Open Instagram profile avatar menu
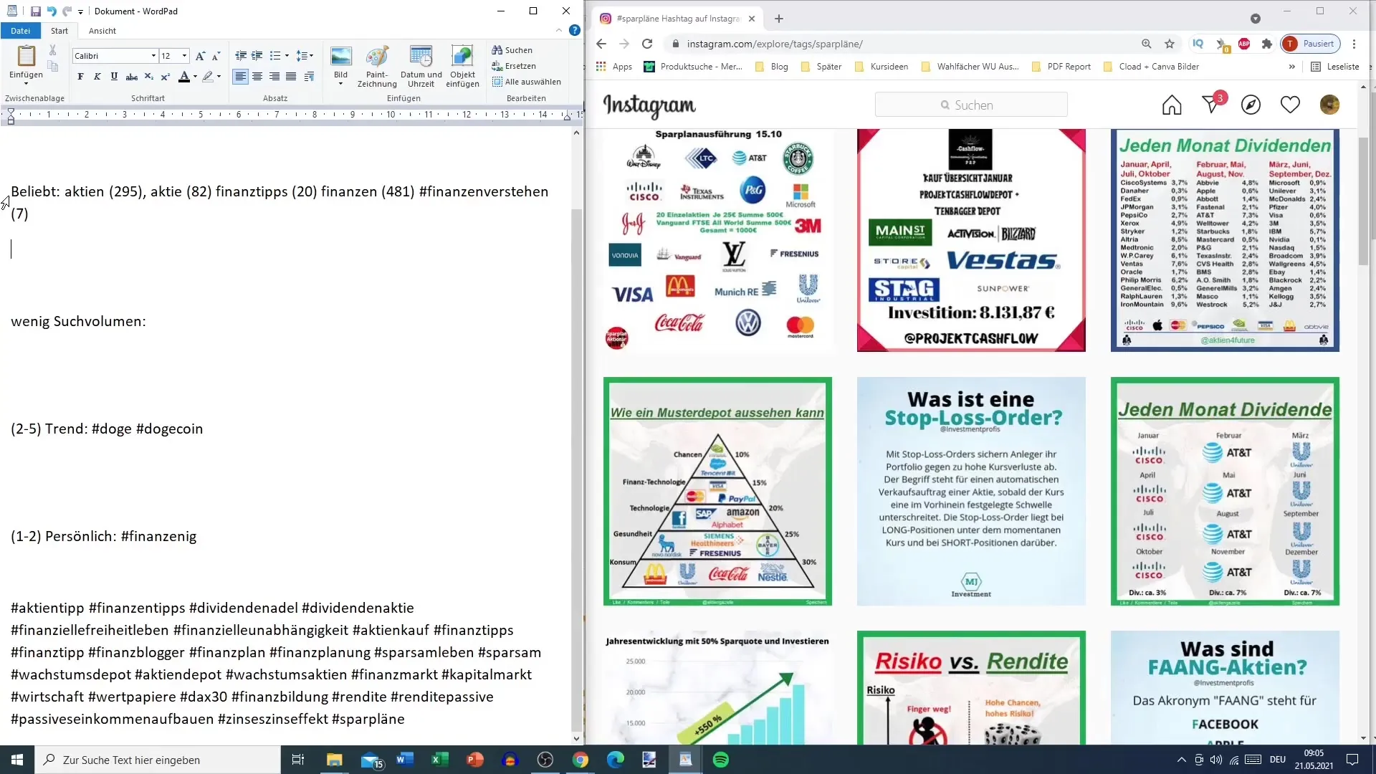 pos(1329,105)
